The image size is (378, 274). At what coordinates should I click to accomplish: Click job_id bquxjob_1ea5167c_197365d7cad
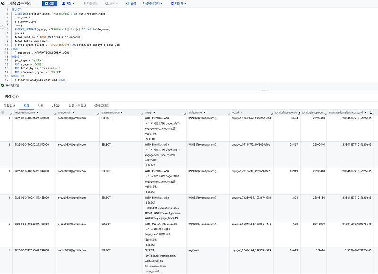[x=251, y=118]
